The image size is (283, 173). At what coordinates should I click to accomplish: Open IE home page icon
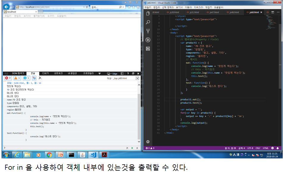coord(129,7)
